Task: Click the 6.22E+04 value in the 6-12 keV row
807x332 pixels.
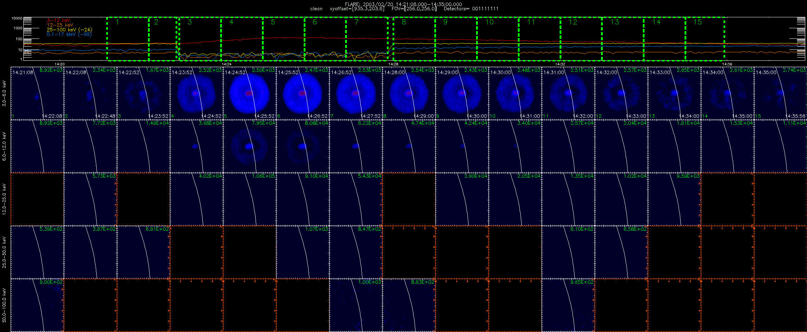Action: (370, 123)
